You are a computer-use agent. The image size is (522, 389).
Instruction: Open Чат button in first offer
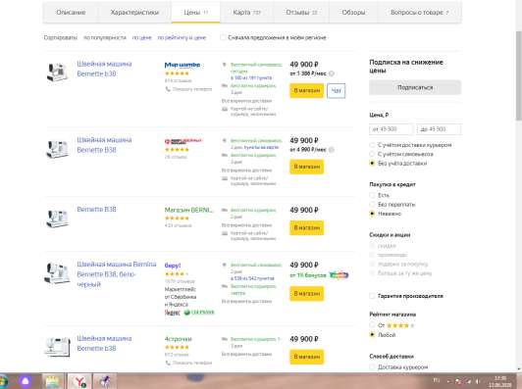pyautogui.click(x=336, y=91)
